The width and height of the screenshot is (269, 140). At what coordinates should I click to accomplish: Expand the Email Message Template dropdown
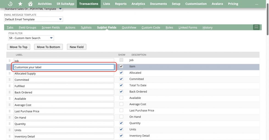[x=33, y=19]
